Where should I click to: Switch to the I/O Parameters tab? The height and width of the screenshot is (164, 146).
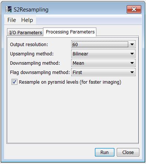(25, 32)
